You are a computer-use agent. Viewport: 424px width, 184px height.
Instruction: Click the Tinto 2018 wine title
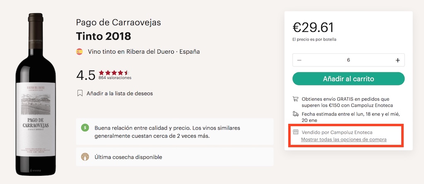[x=104, y=36]
